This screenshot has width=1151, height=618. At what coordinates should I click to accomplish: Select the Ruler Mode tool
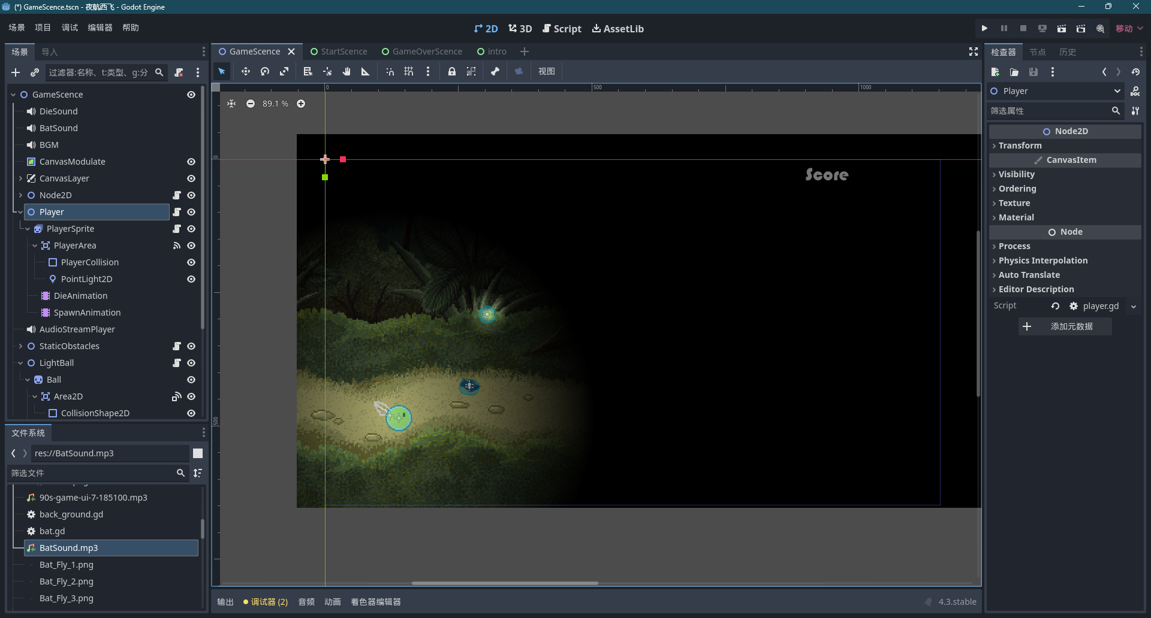[x=366, y=71]
